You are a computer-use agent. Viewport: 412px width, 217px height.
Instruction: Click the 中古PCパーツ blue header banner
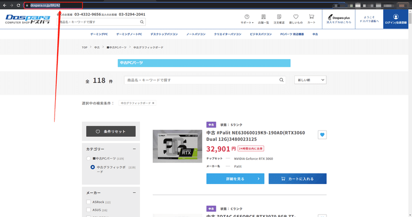click(204, 63)
